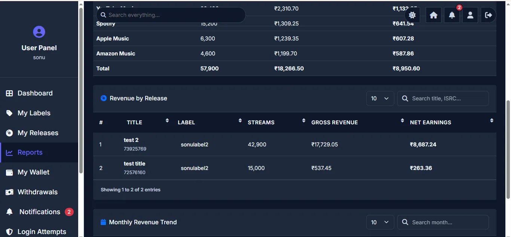Viewport: 511px width, 237px height.
Task: Open My Wallet in sidebar
Action: [x=39, y=172]
